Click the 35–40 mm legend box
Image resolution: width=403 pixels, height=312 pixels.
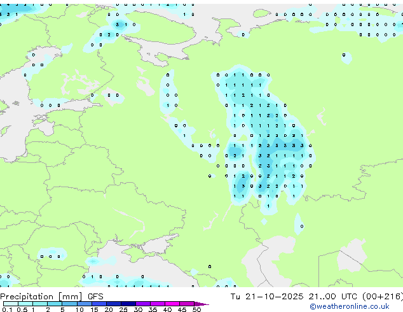coord(157,304)
